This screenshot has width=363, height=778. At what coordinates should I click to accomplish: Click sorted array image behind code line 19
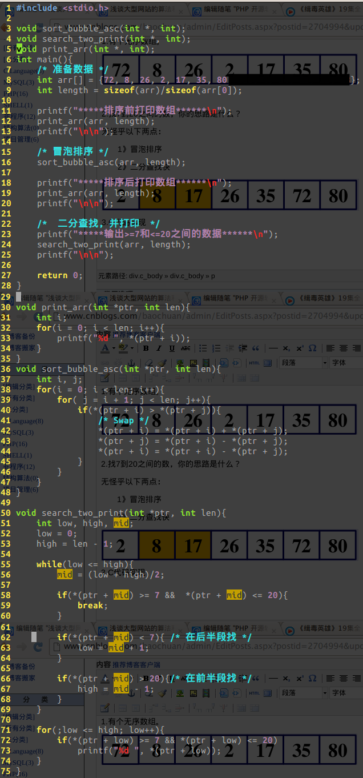pyautogui.click(x=229, y=196)
